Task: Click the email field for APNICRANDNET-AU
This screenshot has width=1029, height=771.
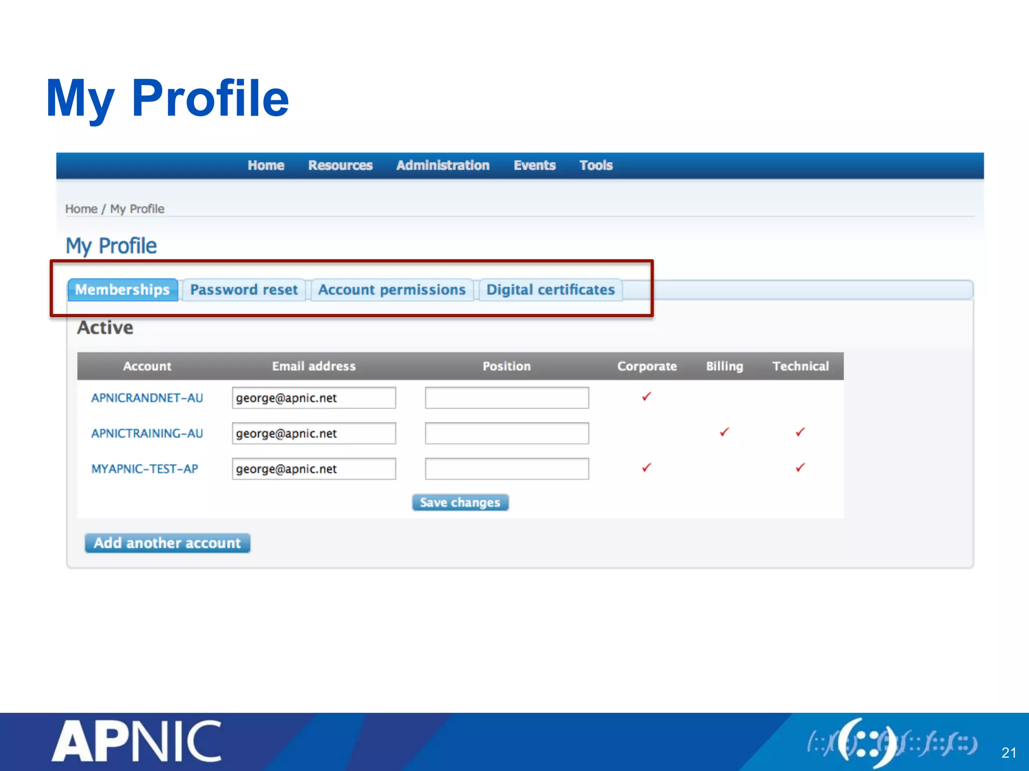Action: pyautogui.click(x=314, y=398)
